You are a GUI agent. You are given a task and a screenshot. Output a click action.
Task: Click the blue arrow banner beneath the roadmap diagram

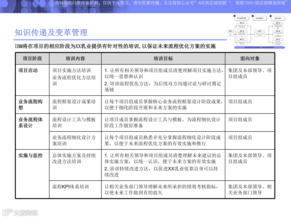[260, 47]
